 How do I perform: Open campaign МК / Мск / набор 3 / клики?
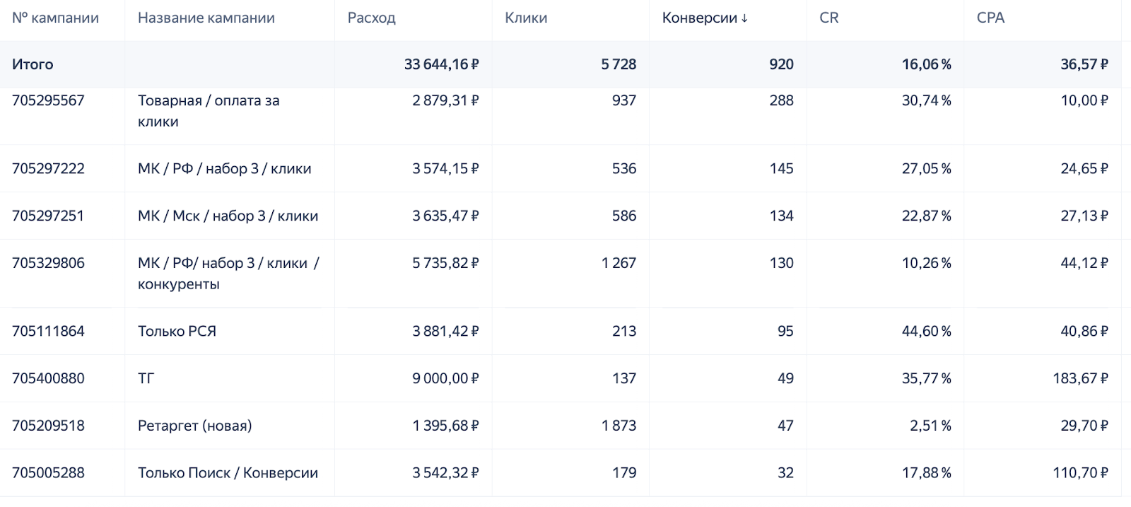(x=228, y=216)
